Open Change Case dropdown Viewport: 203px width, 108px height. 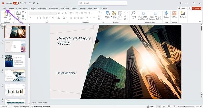53,18
